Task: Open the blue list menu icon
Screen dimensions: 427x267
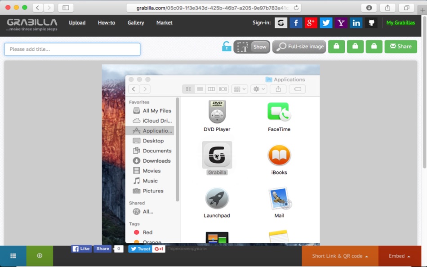Action: click(13, 256)
